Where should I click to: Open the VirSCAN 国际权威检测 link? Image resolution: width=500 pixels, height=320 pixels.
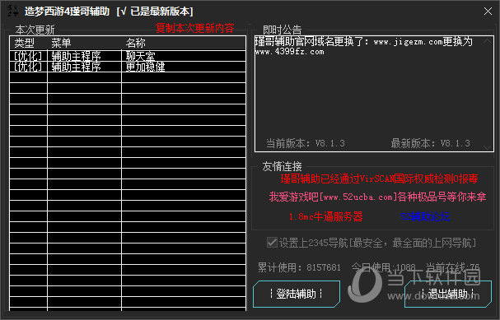(x=379, y=179)
